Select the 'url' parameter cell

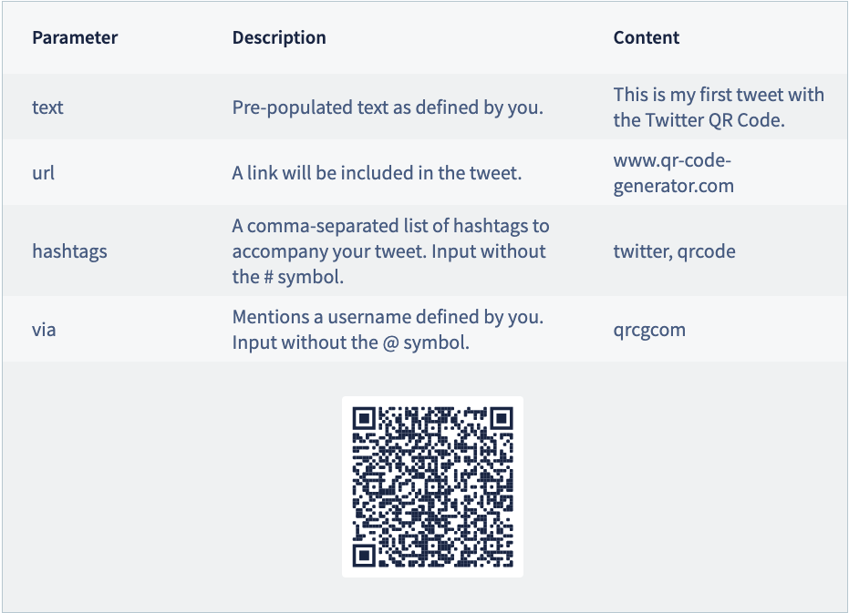44,172
